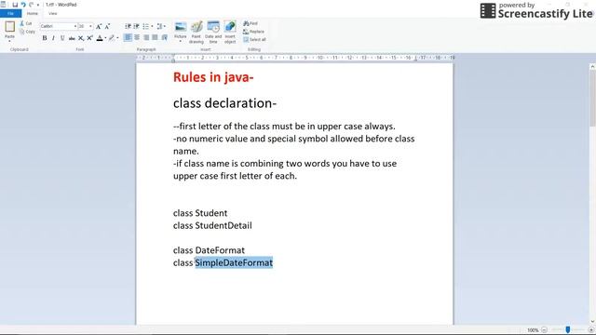Image resolution: width=596 pixels, height=335 pixels.
Task: Open the File menu
Action: (x=10, y=13)
